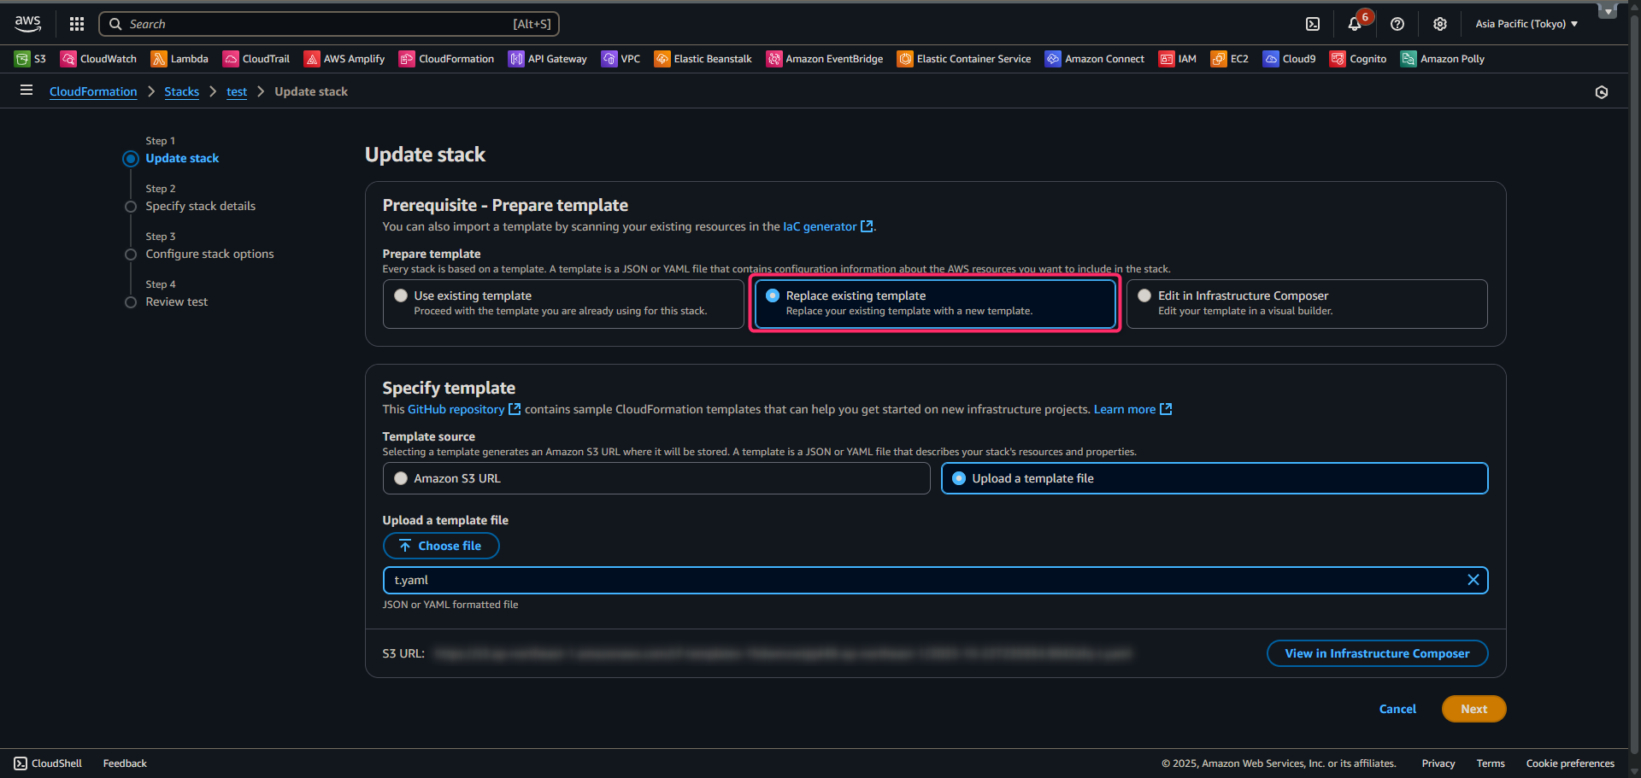Screen dimensions: 1641x778
Task: Open the Learn more link
Action: 1132,409
